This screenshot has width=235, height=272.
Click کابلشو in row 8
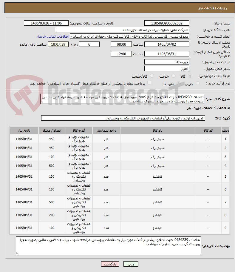pyautogui.click(x=157, y=215)
